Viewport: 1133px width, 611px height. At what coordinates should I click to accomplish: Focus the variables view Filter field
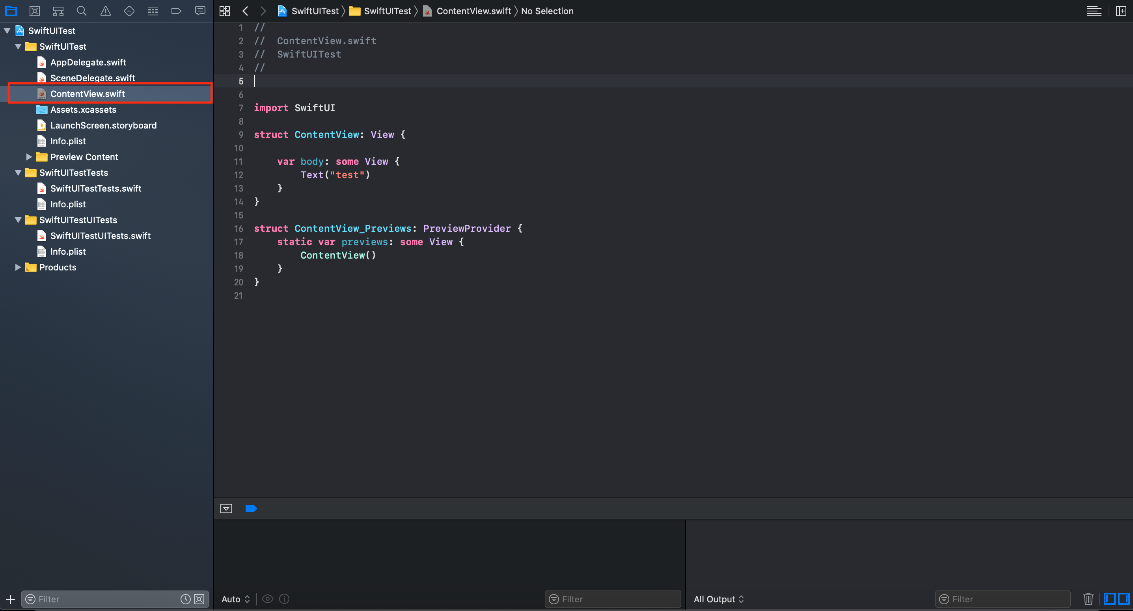(613, 599)
